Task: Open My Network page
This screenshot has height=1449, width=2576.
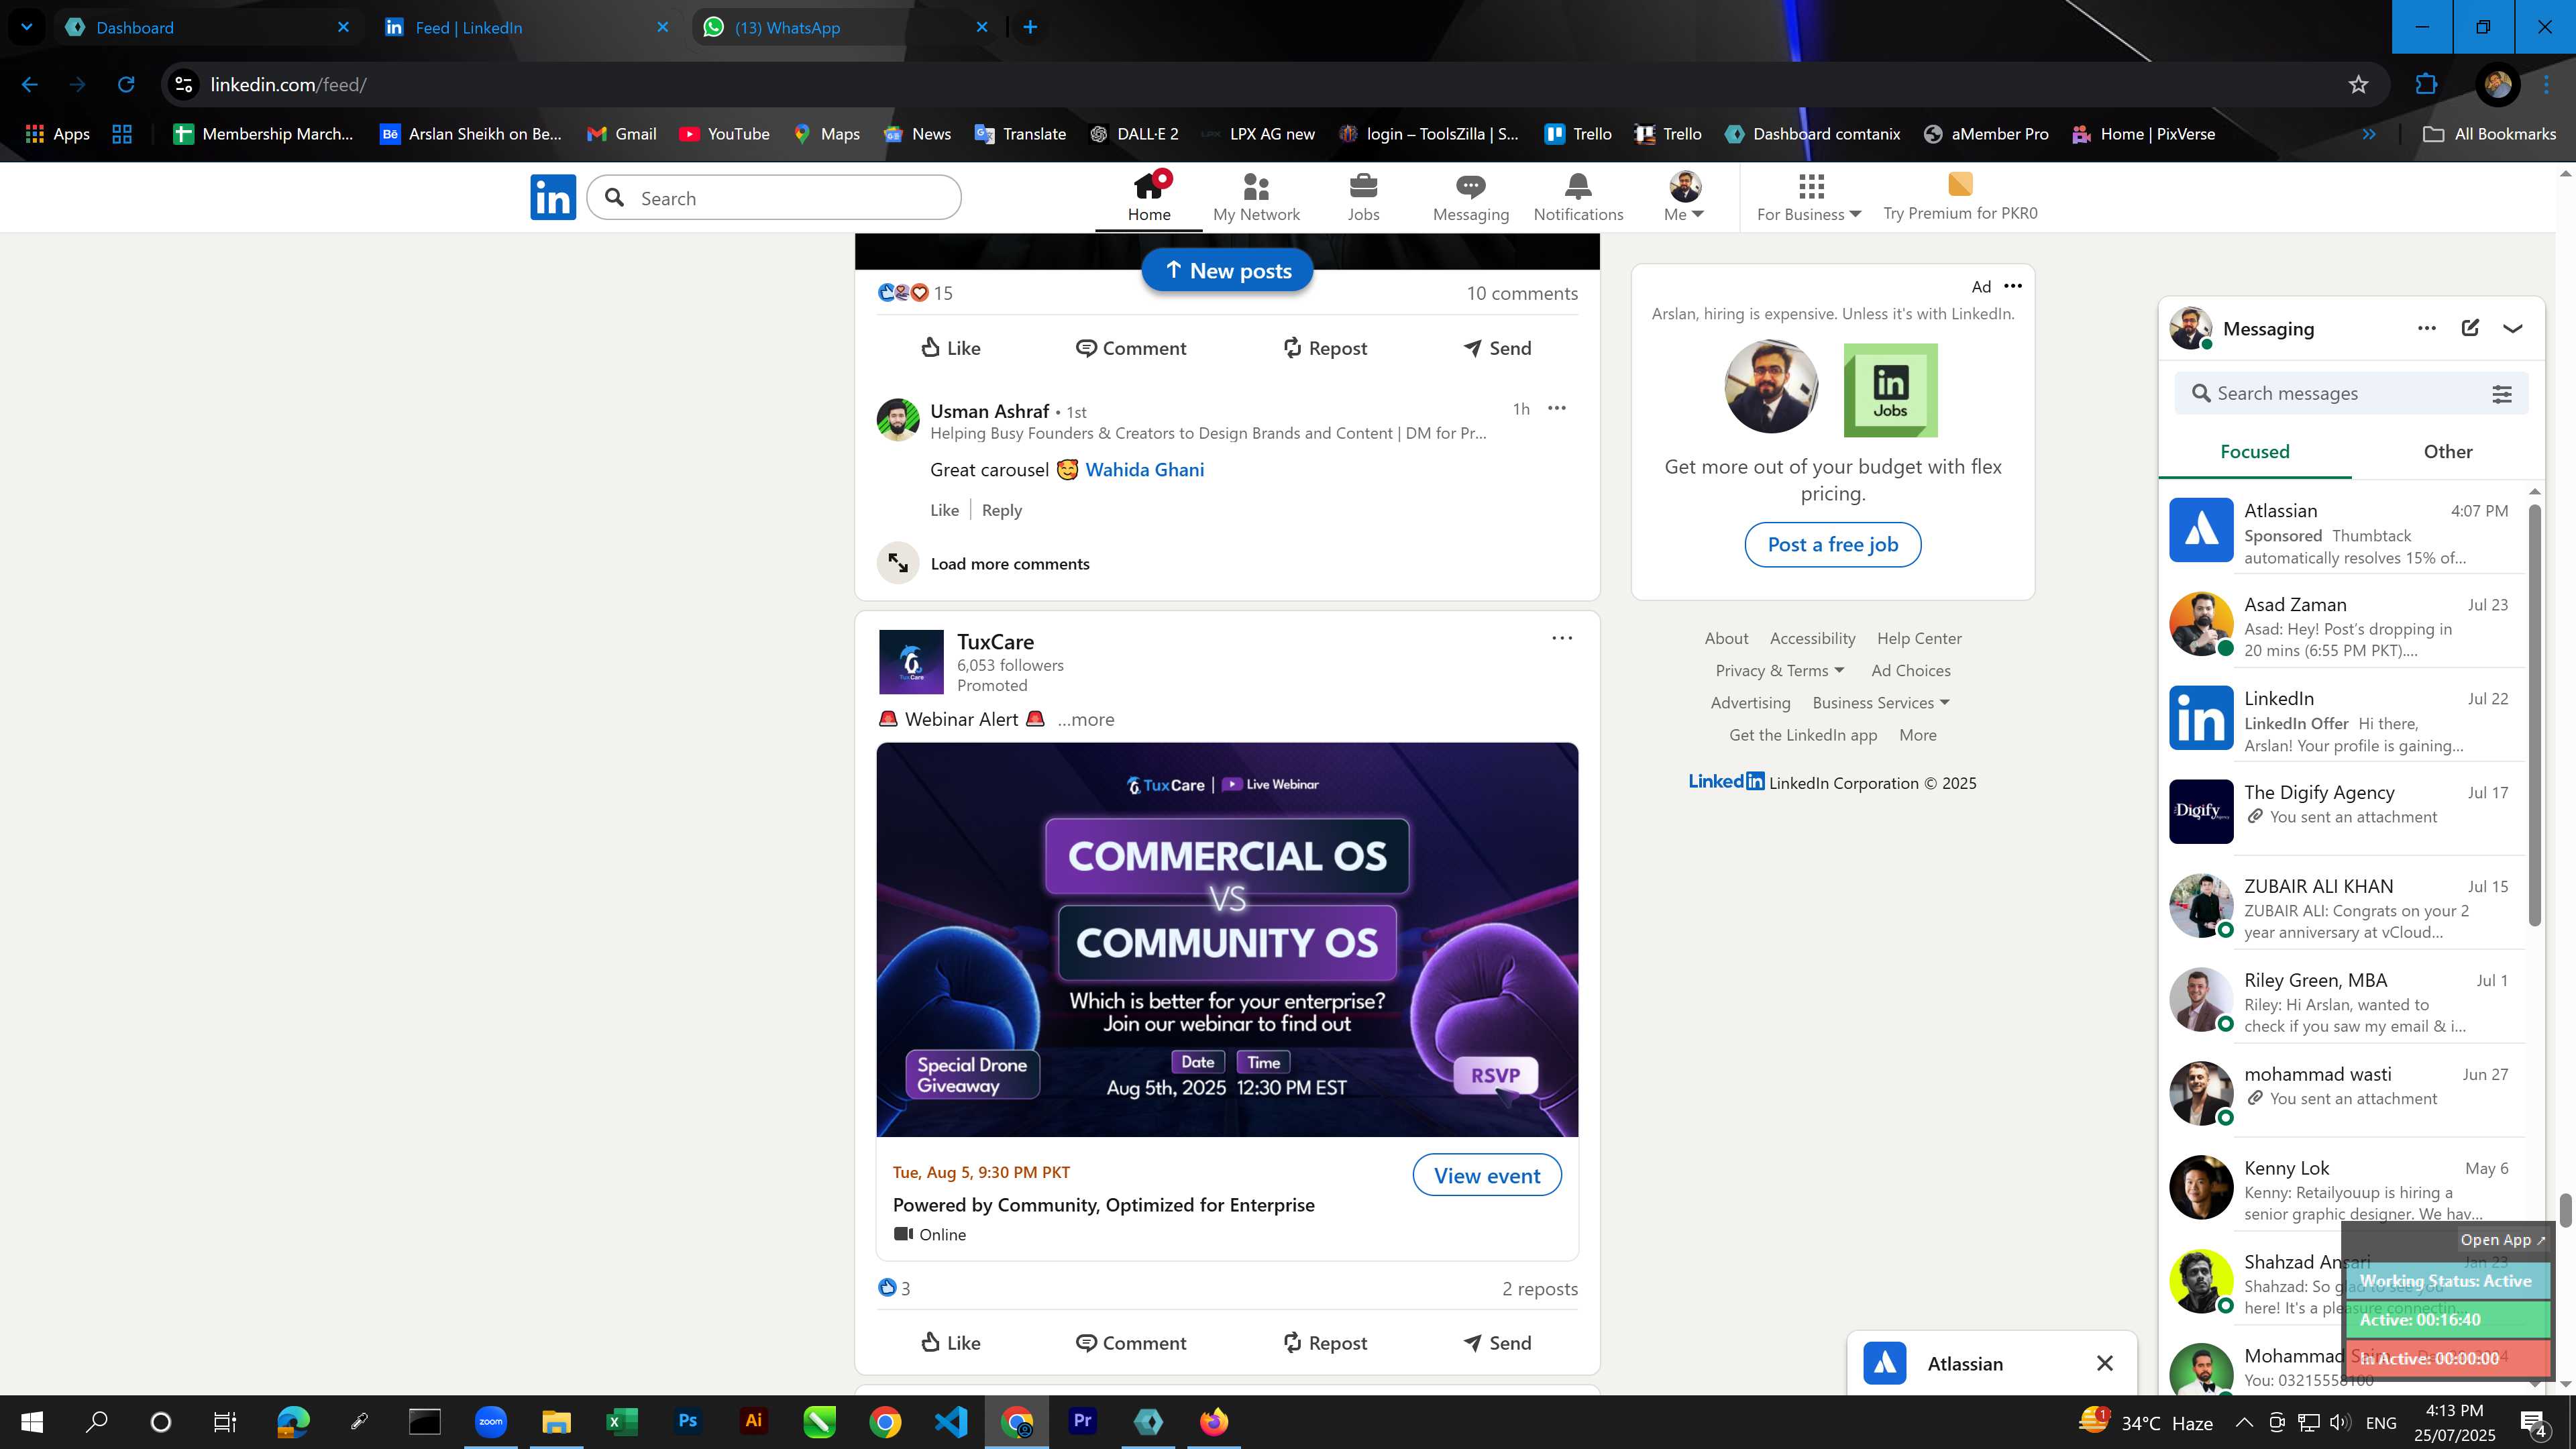Action: [1256, 197]
